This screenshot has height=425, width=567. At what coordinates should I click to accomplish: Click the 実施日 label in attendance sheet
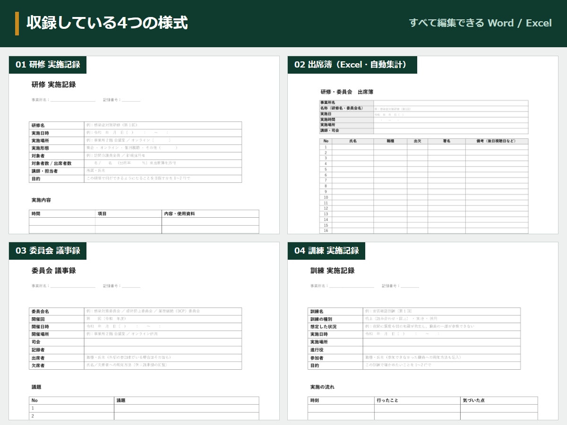point(326,114)
